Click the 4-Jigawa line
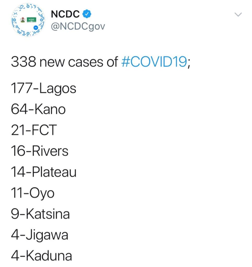 (x=39, y=235)
